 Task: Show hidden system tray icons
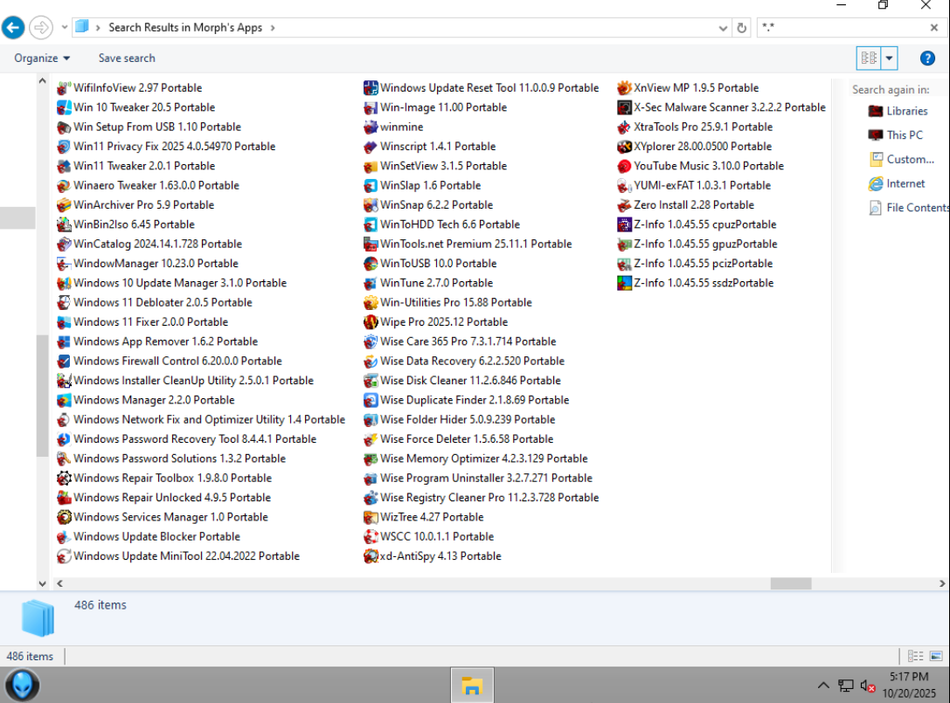click(x=822, y=686)
